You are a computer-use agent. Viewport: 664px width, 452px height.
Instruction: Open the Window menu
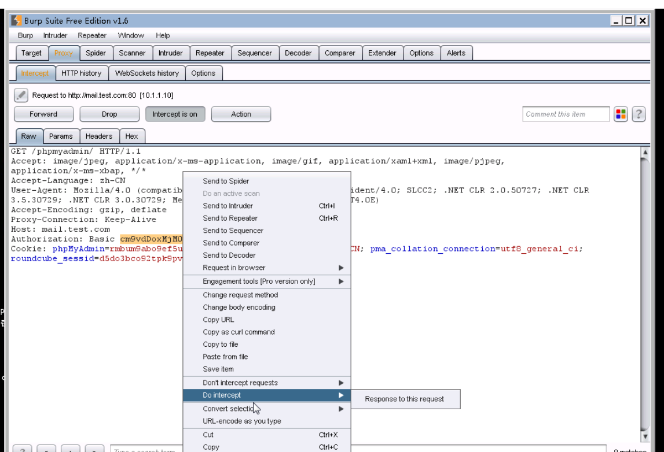point(131,35)
